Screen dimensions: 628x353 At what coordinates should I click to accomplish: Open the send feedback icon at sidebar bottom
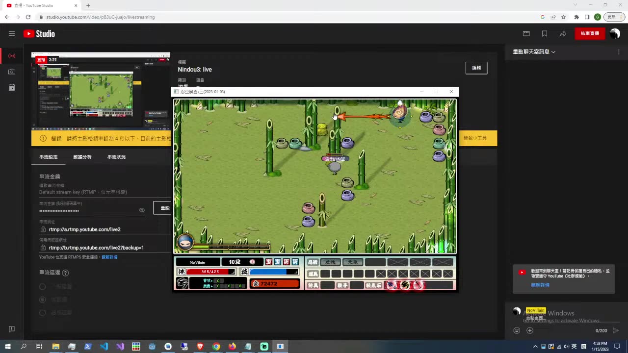click(12, 329)
